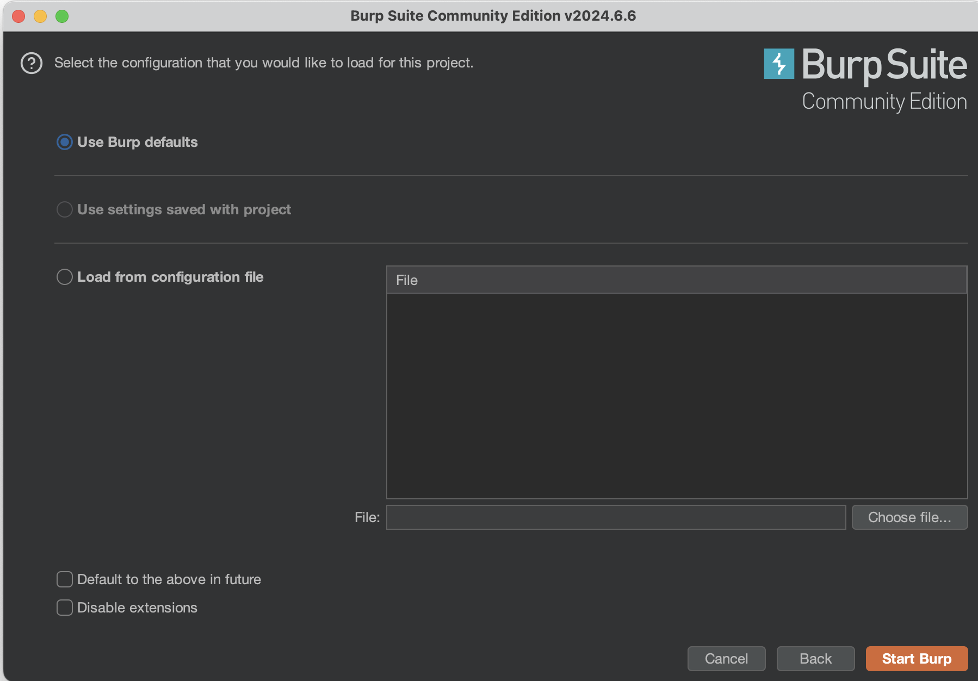Go Back to the previous step
This screenshot has height=681, width=978.
[x=815, y=659]
